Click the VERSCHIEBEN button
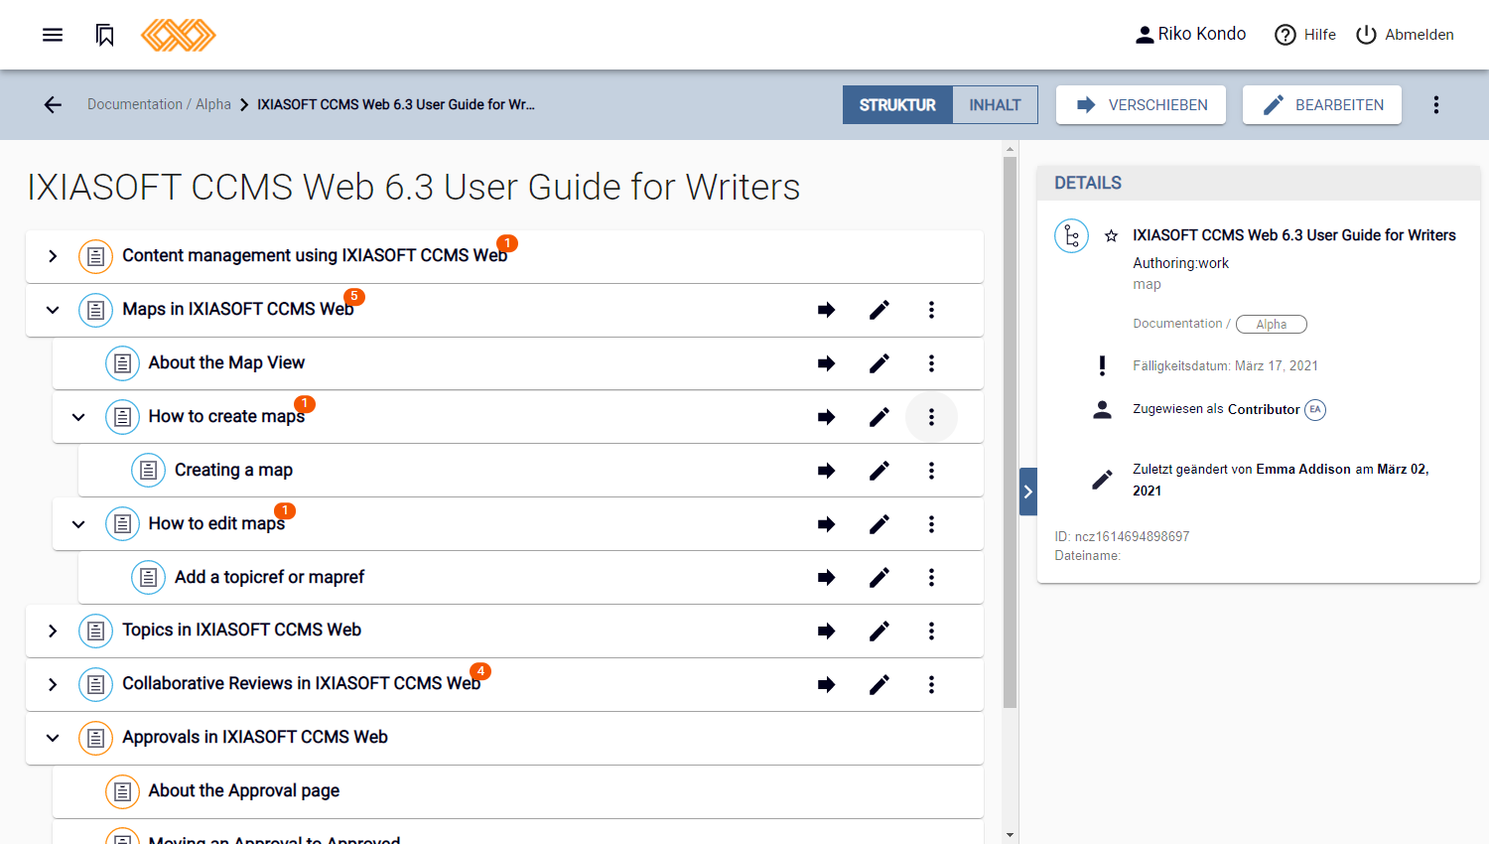The width and height of the screenshot is (1489, 844). [1141, 104]
